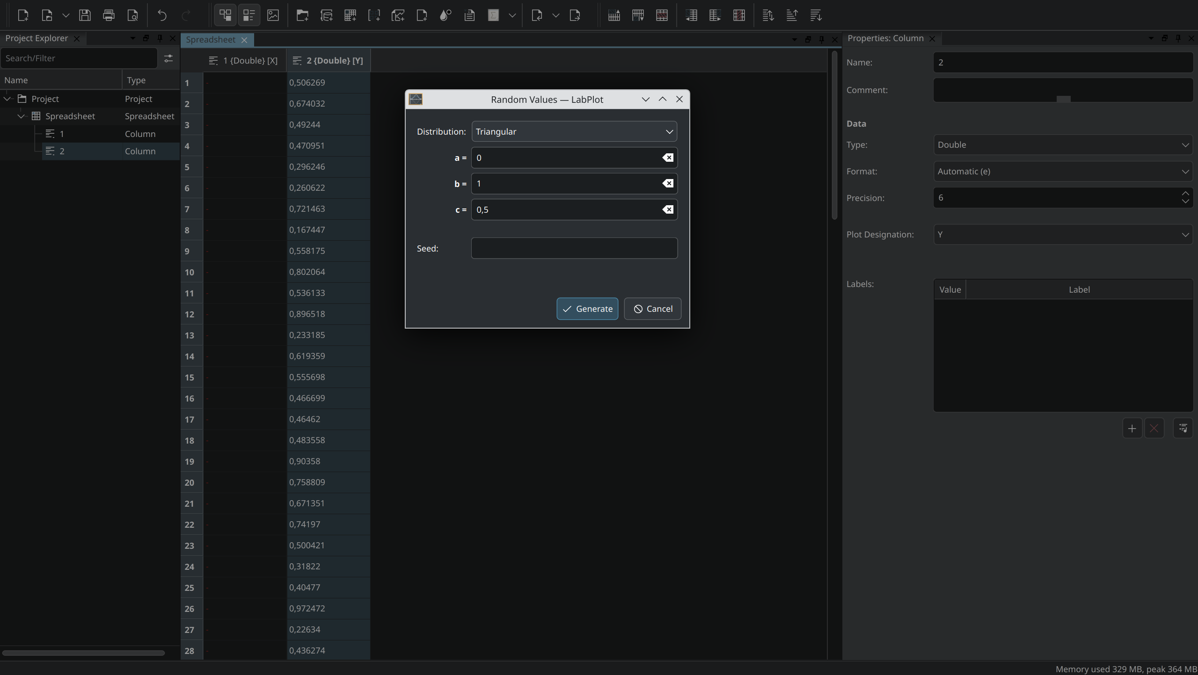Screen dimensions: 1198x675
Task: Sort the column in ascending order
Action: (792, 15)
